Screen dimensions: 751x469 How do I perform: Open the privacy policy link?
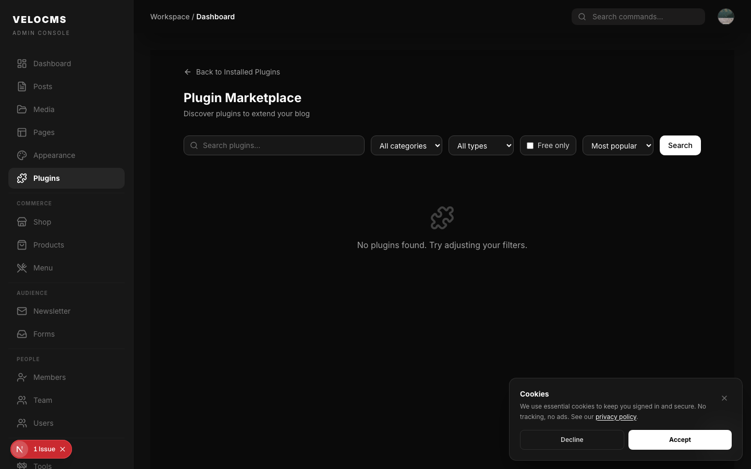(x=616, y=416)
